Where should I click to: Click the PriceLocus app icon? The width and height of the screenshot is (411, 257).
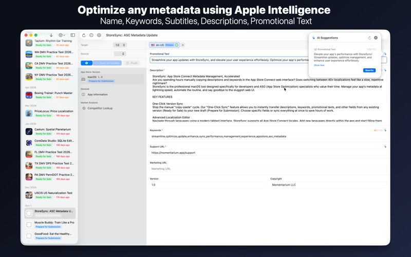click(29, 113)
